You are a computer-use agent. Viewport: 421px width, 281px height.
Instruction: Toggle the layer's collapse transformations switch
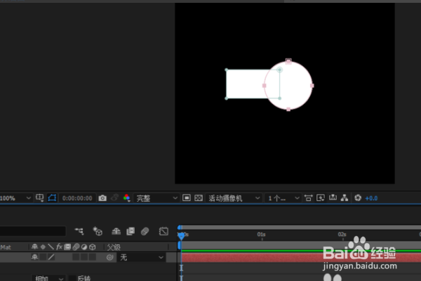(43, 257)
